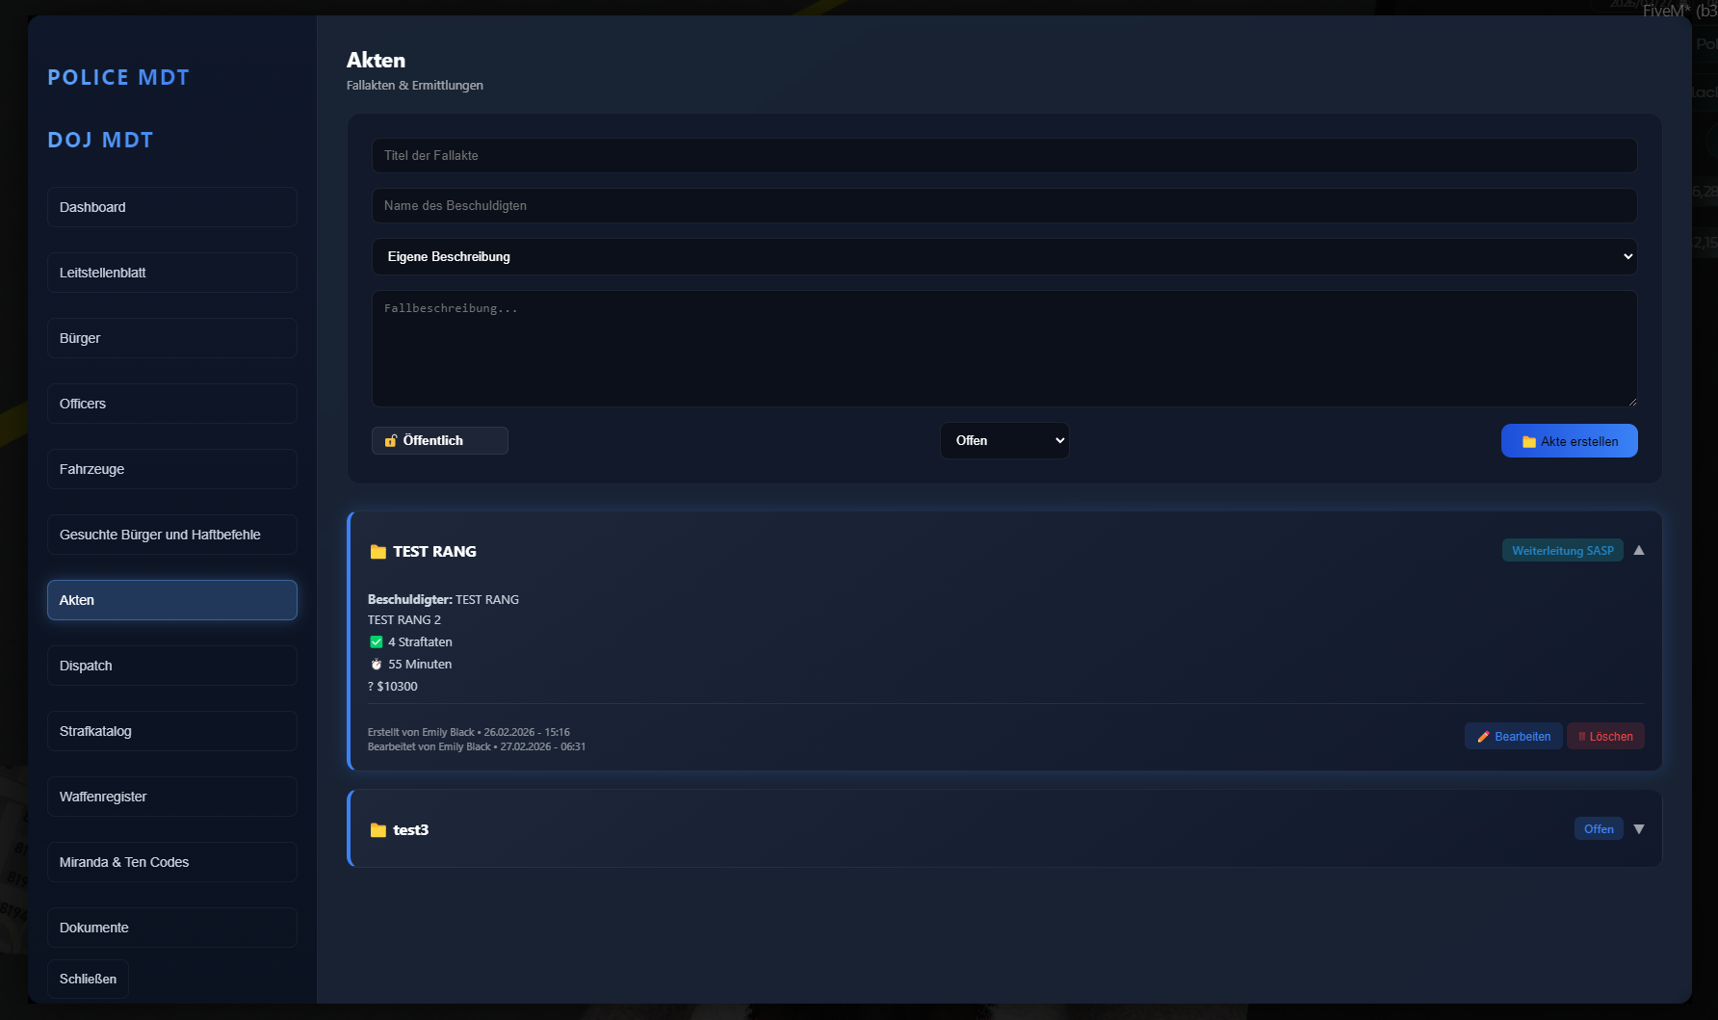This screenshot has height=1020, width=1718.
Task: Open the Waffenregister page
Action: [x=172, y=797]
